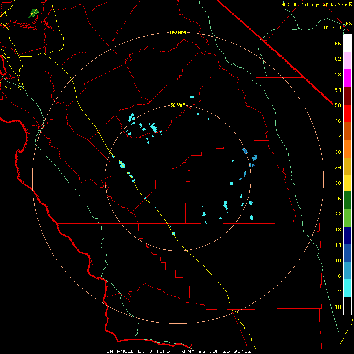Click the legend value "46"
354x354 pixels.
(338, 121)
